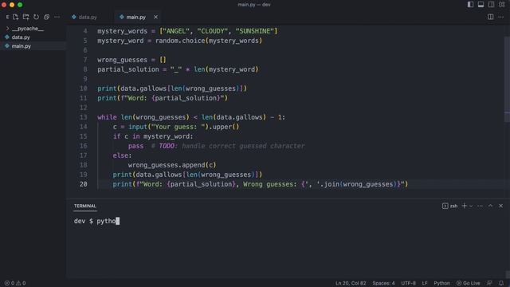Viewport: 510px width, 287px height.
Task: Toggle the secondary sidebar layout icon
Action: (491, 5)
